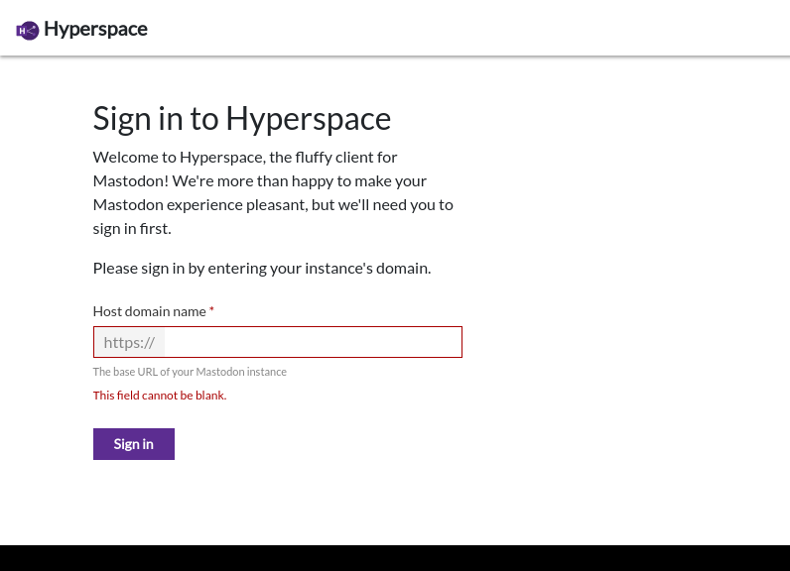Click 'This field cannot be blank.' error text

tap(160, 396)
